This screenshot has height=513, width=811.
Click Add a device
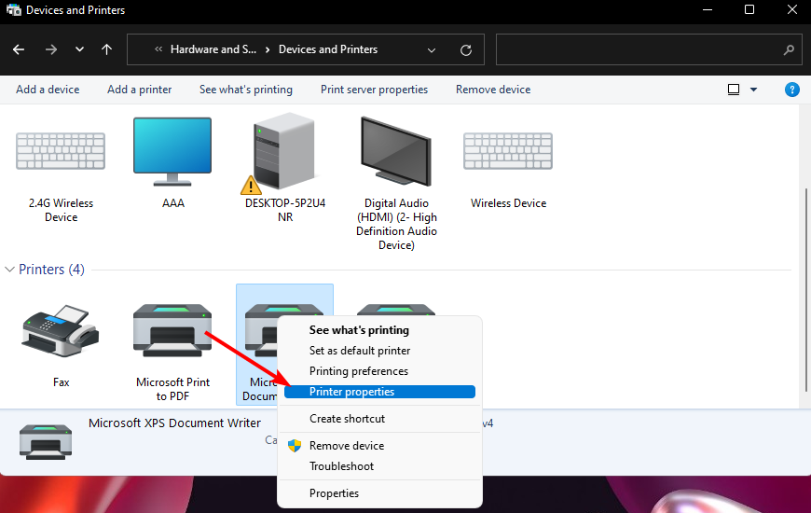(x=48, y=90)
